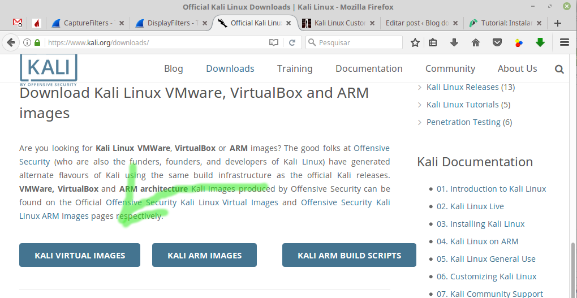The width and height of the screenshot is (577, 298).
Task: Open the Blog menu item
Action: coord(173,69)
